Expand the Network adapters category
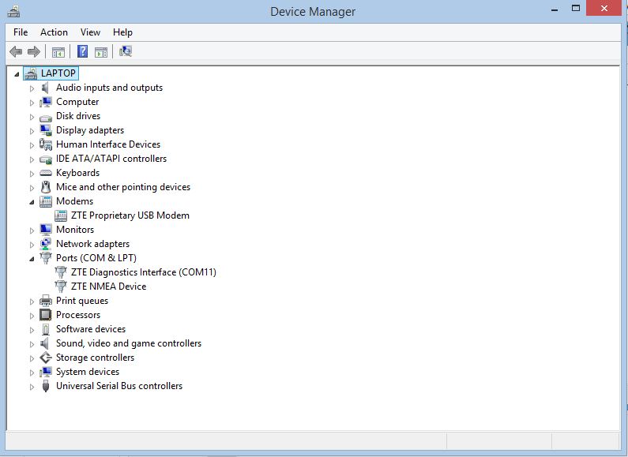 point(32,245)
